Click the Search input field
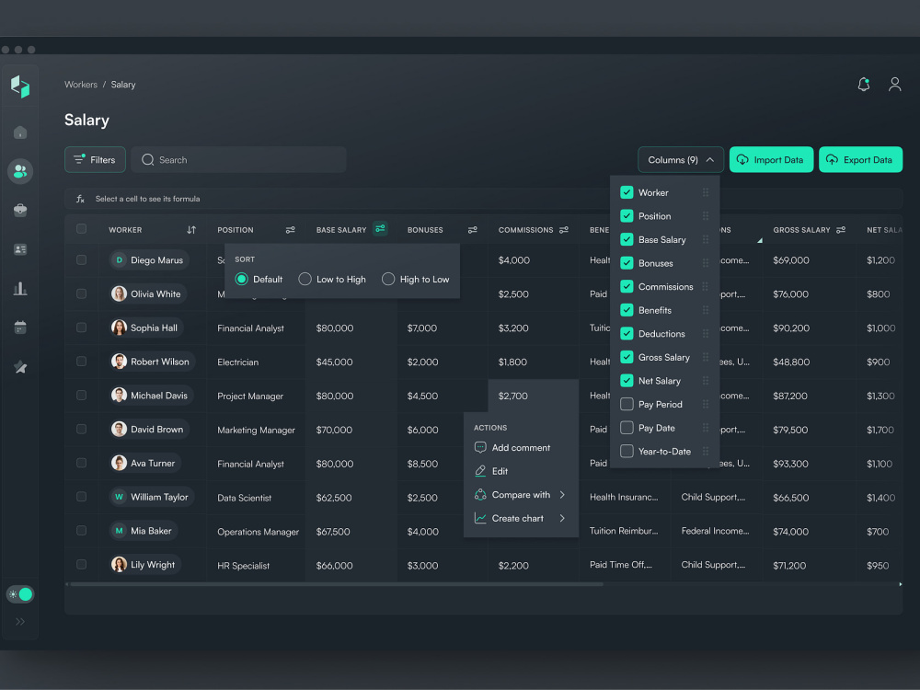 (x=239, y=159)
